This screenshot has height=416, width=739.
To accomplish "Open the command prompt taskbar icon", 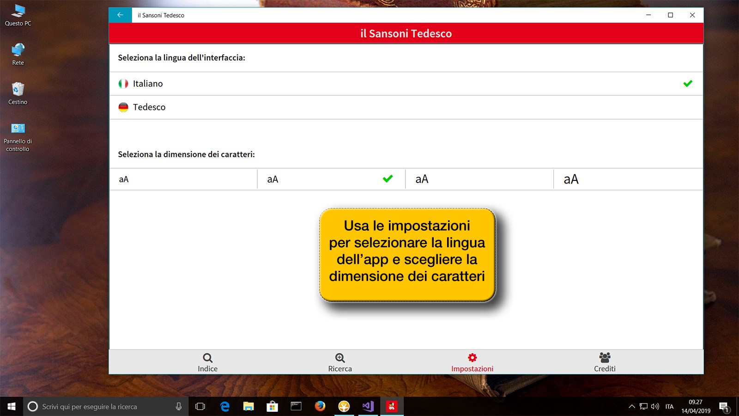I will pyautogui.click(x=296, y=406).
